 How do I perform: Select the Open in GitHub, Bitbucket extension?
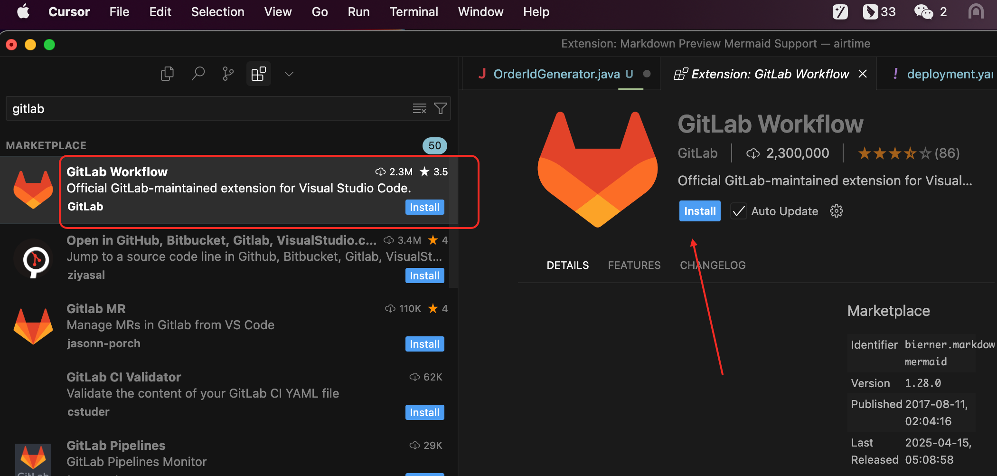[229, 258]
